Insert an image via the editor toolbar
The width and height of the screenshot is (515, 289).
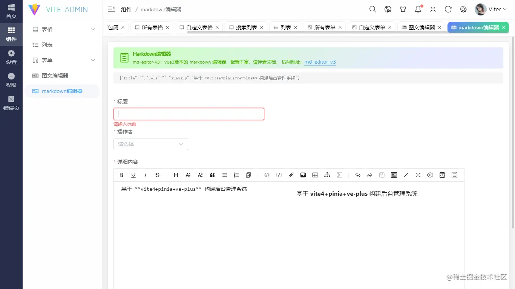pos(303,175)
